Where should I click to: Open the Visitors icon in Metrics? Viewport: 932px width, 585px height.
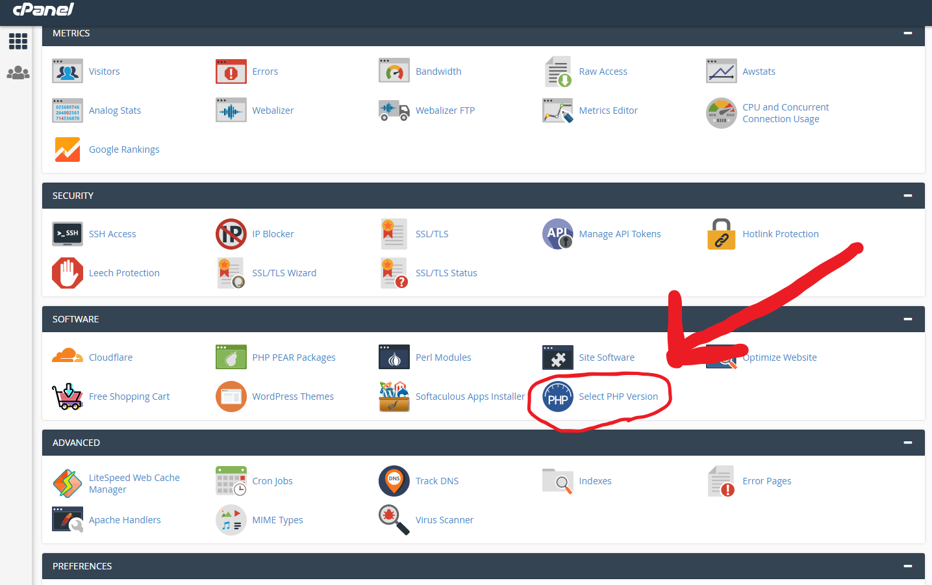(x=68, y=71)
